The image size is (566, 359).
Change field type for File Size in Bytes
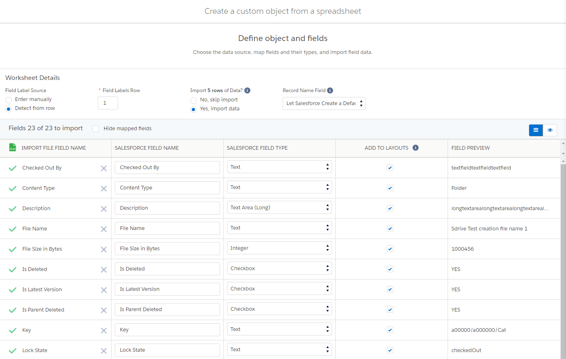(279, 248)
